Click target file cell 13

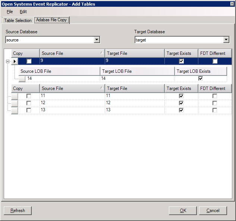point(135,110)
